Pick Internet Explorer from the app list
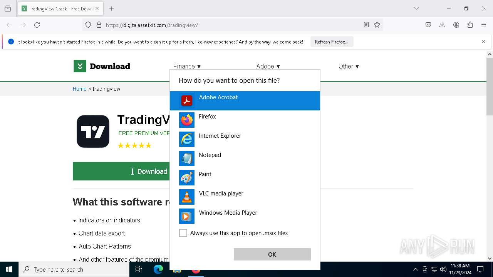The height and width of the screenshot is (277, 493). coord(245,139)
